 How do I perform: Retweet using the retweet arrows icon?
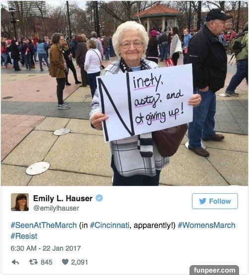coord(33,262)
